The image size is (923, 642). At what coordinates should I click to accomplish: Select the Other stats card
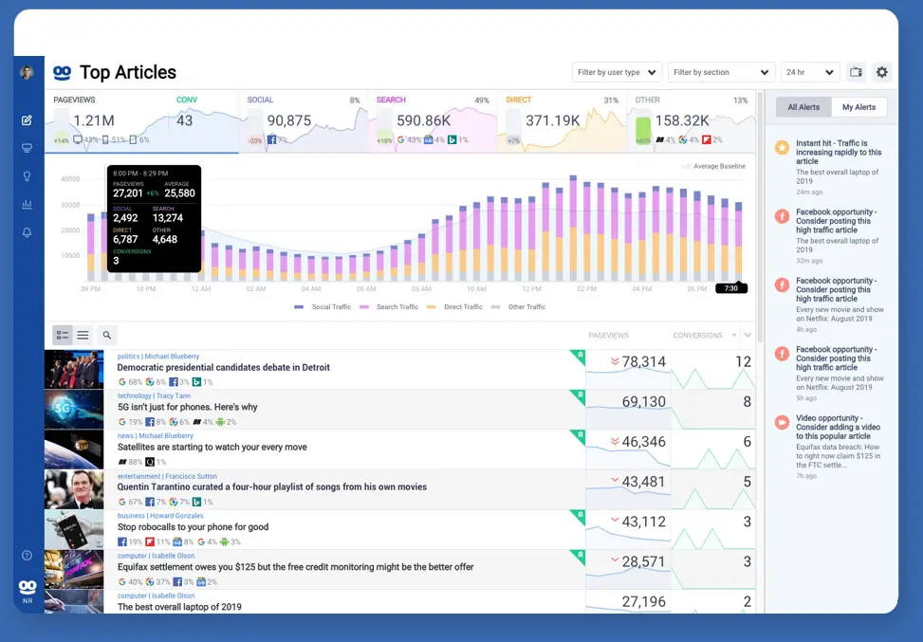692,120
